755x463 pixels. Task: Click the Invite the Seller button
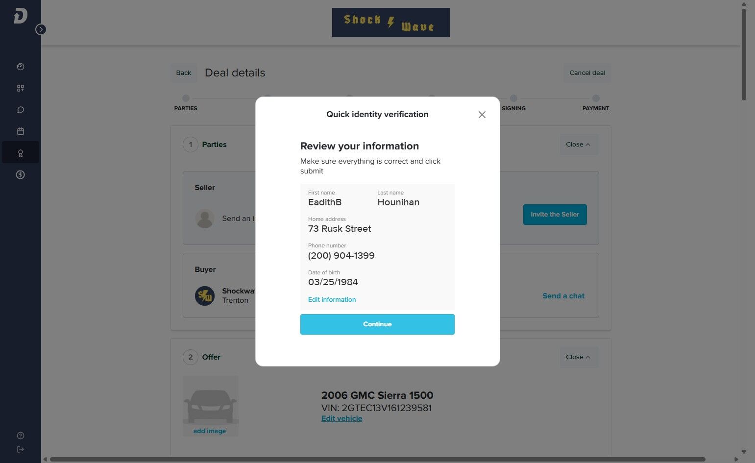pyautogui.click(x=555, y=215)
